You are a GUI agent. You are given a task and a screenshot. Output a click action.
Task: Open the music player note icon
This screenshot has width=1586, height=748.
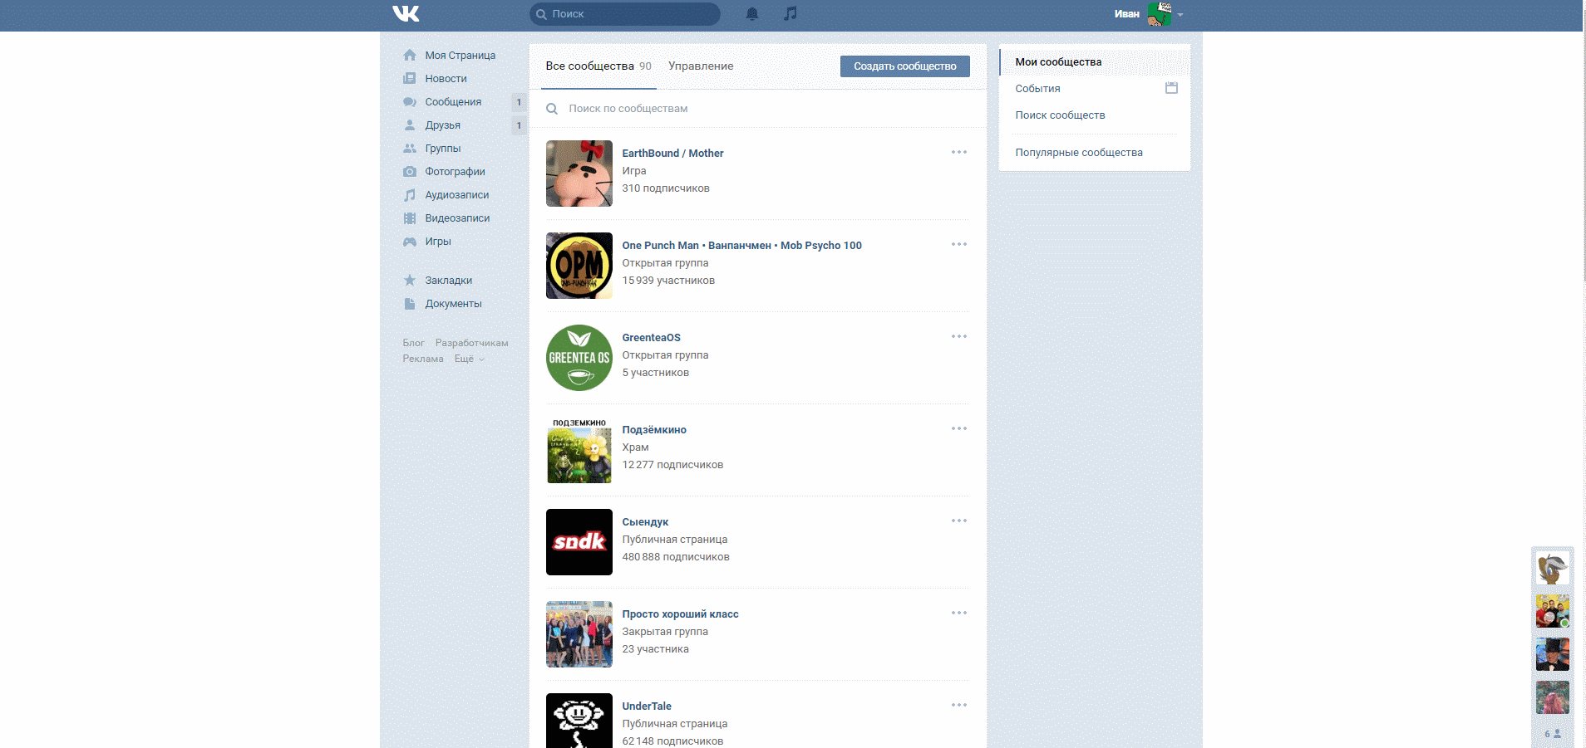791,13
